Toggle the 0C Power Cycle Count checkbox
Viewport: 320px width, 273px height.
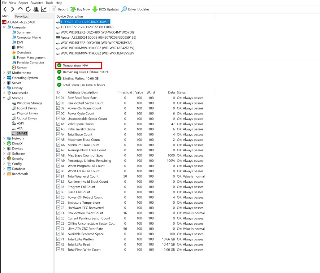[x=58, y=113]
